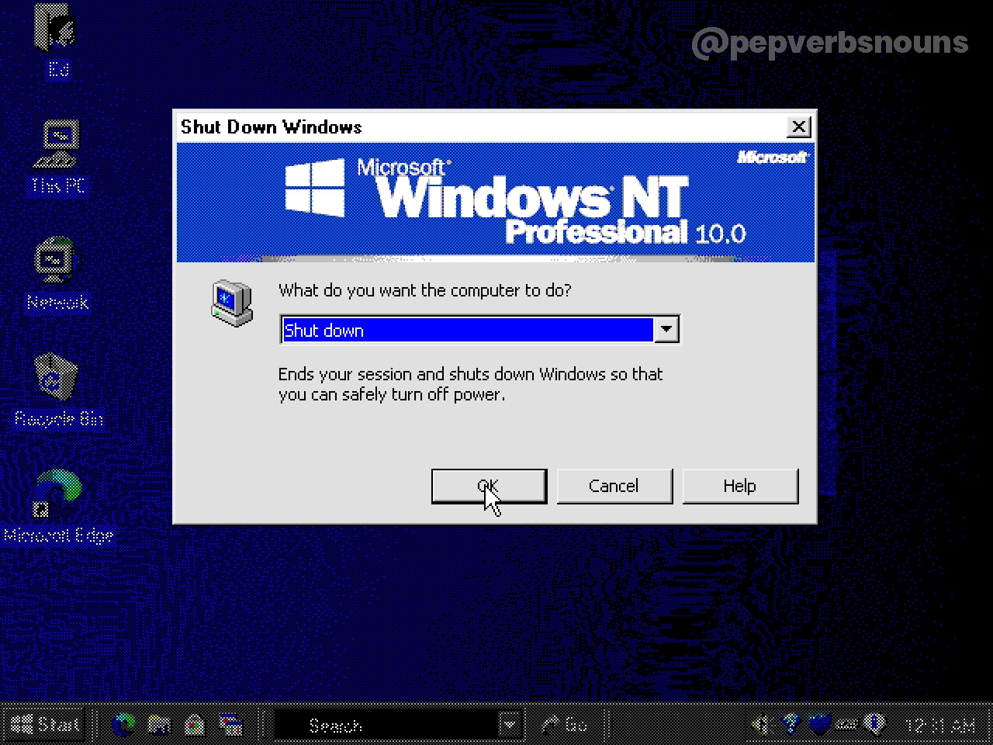Image resolution: width=993 pixels, height=745 pixels.
Task: Select the Network desktop icon
Action: [x=57, y=274]
